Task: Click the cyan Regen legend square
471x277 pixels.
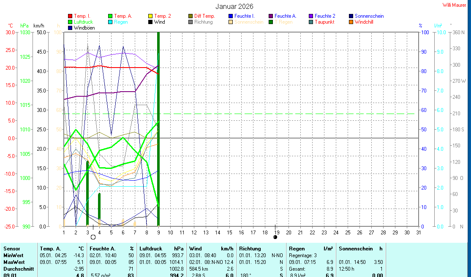Action: [x=110, y=22]
